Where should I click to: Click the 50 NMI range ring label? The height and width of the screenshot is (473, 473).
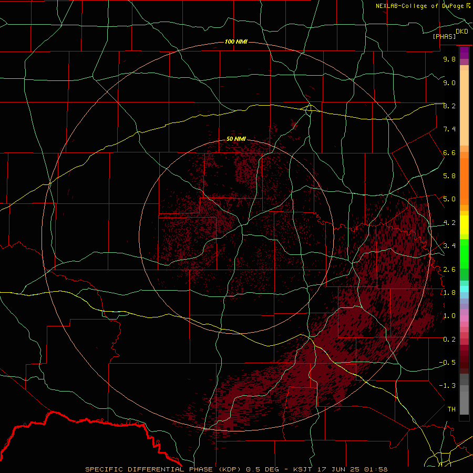coord(236,139)
